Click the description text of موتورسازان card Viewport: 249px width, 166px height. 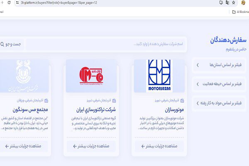click(x=161, y=123)
